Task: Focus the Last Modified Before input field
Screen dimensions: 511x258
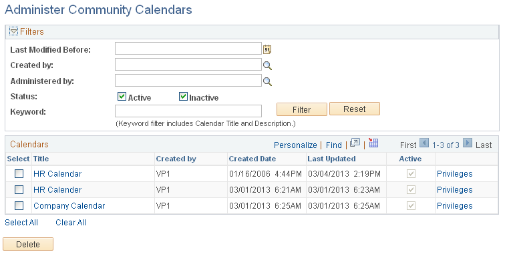Action: pos(188,49)
